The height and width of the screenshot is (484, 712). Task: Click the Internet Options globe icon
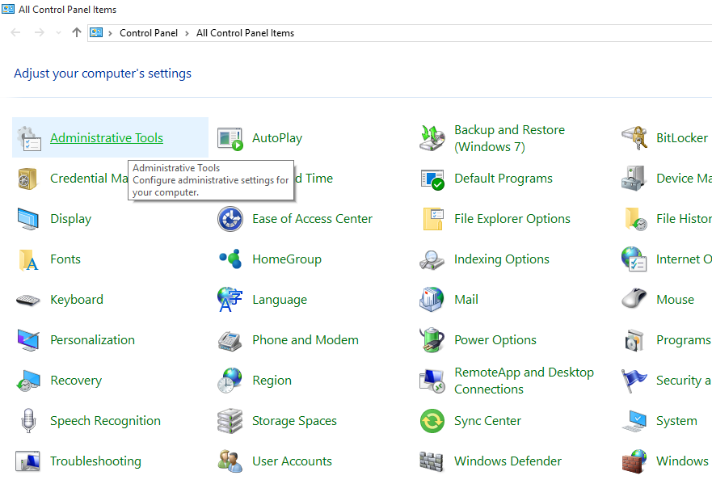[634, 259]
